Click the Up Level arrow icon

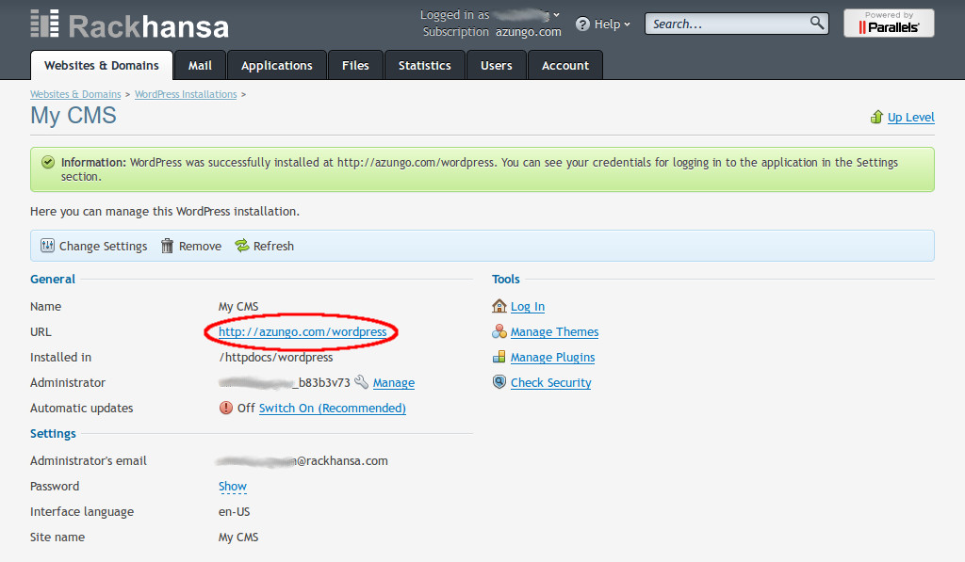pos(877,117)
